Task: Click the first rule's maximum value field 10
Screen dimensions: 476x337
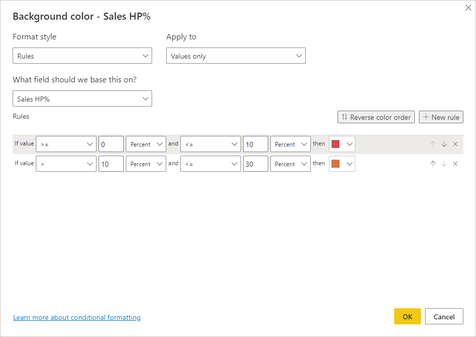Action: point(256,144)
